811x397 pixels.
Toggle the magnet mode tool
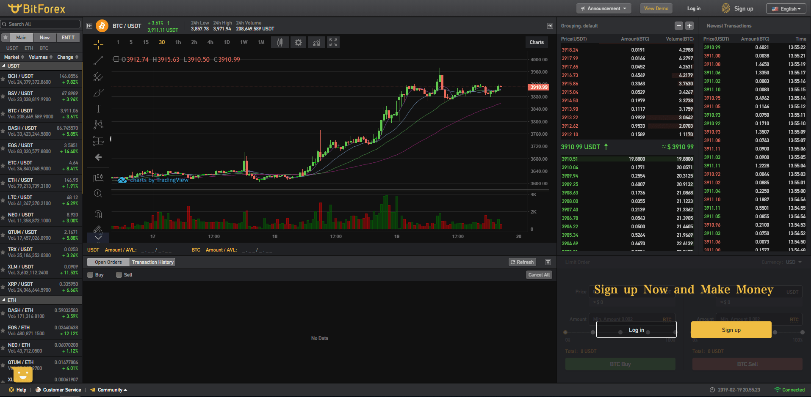click(x=98, y=214)
